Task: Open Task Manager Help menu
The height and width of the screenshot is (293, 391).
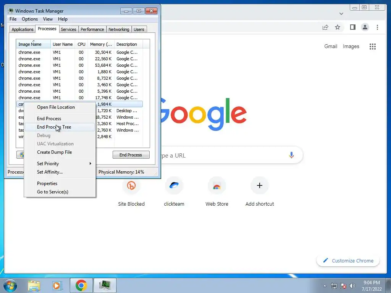Action: (63, 19)
